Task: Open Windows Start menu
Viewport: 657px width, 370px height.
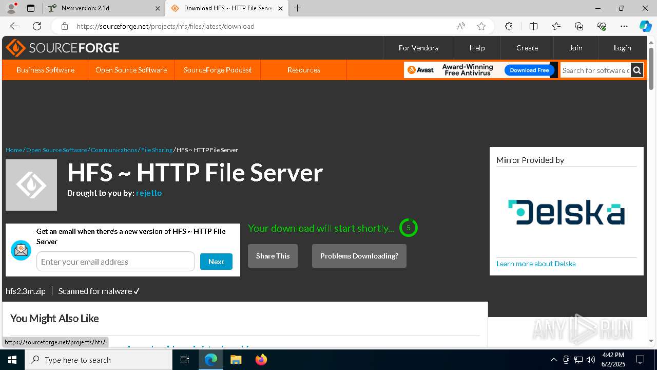Action: (x=12, y=360)
